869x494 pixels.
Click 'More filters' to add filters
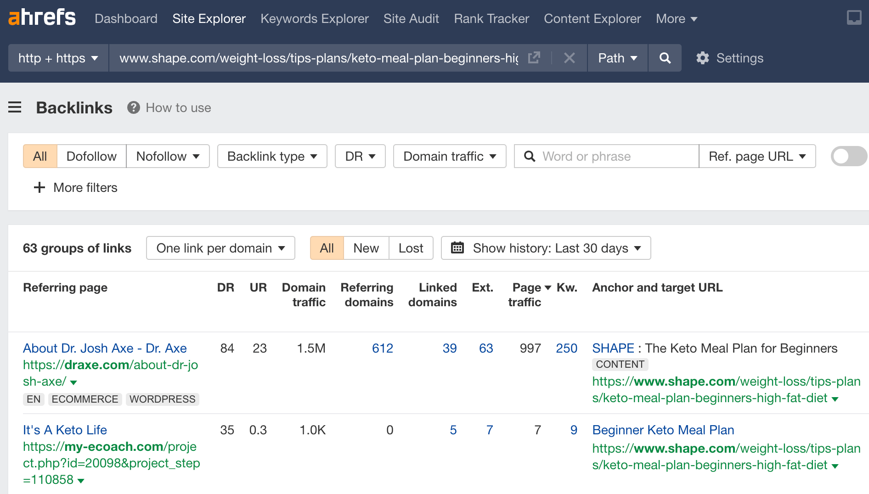[x=75, y=187]
